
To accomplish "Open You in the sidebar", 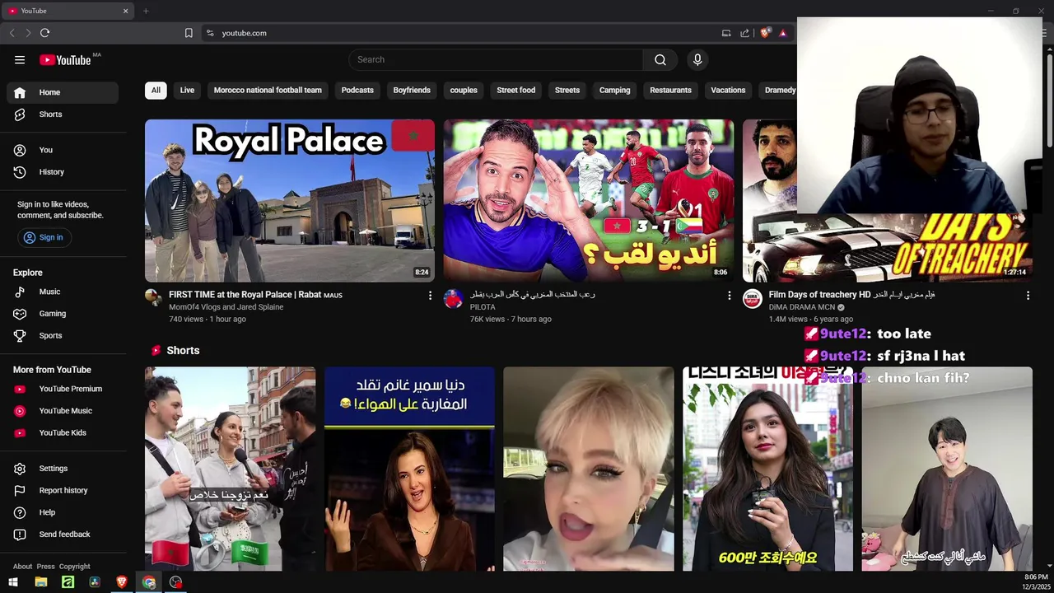I will tap(63, 150).
